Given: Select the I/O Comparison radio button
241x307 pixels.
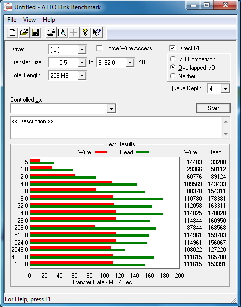Looking at the screenshot, I should tap(173, 59).
